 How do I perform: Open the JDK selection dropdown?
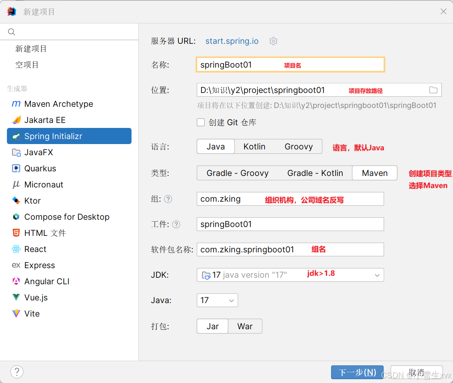coord(290,275)
